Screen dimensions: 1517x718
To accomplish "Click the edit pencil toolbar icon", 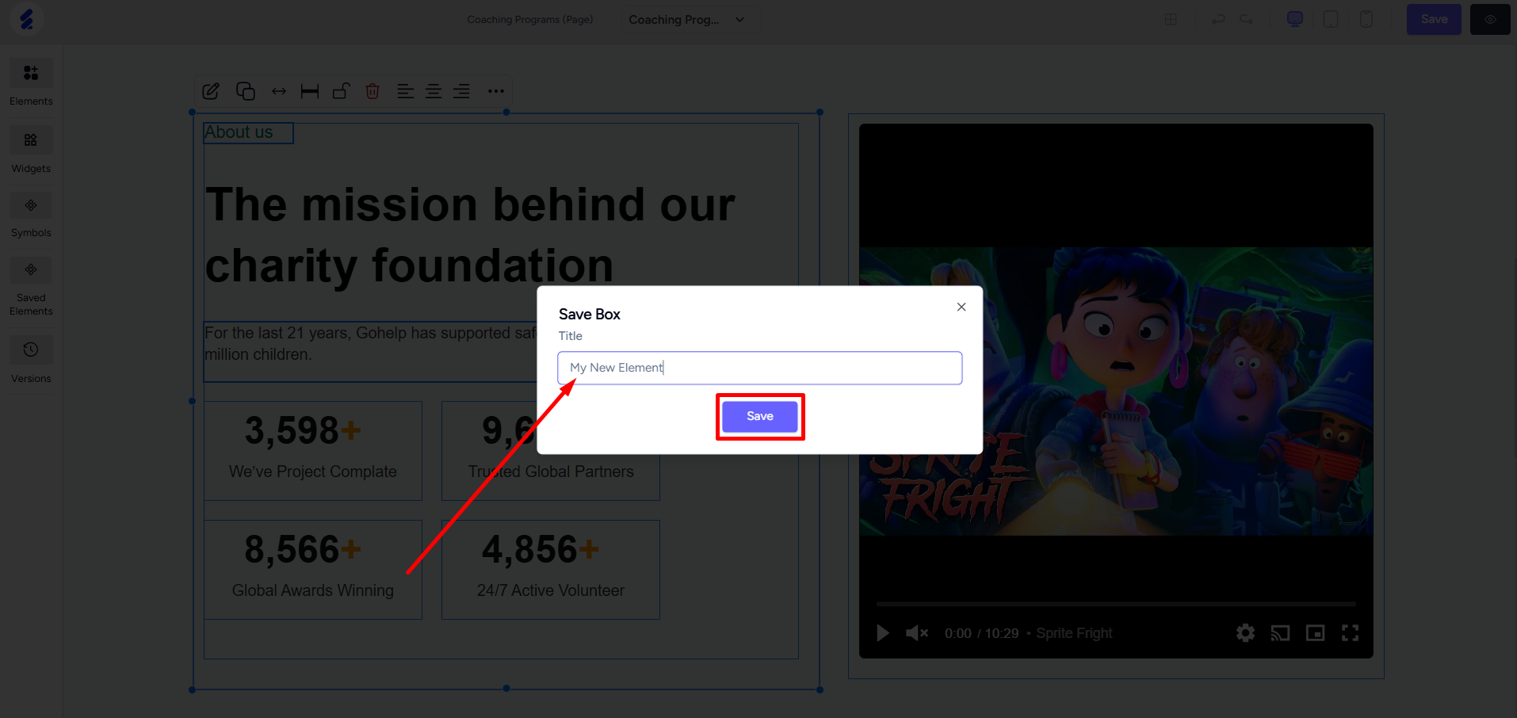I will tap(211, 91).
